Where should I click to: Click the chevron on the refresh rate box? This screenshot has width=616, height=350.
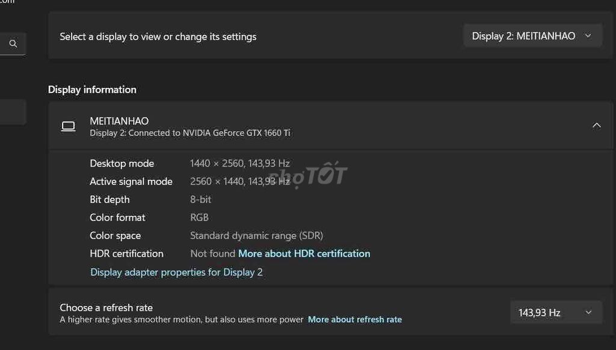tap(589, 312)
